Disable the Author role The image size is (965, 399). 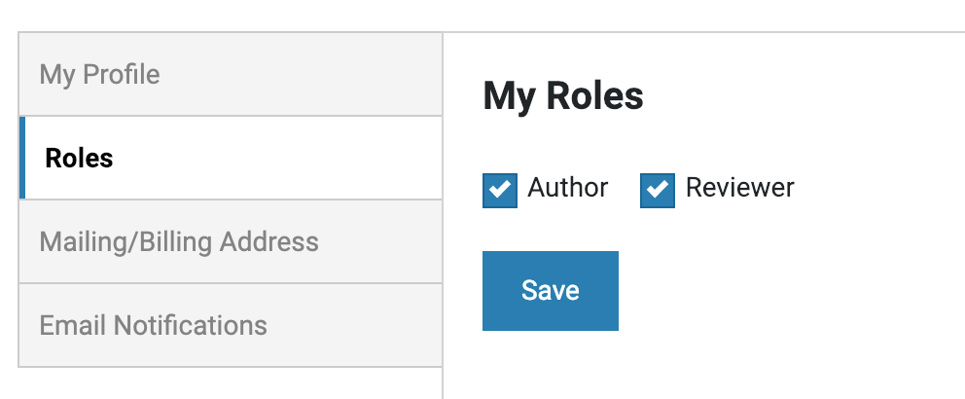click(500, 191)
